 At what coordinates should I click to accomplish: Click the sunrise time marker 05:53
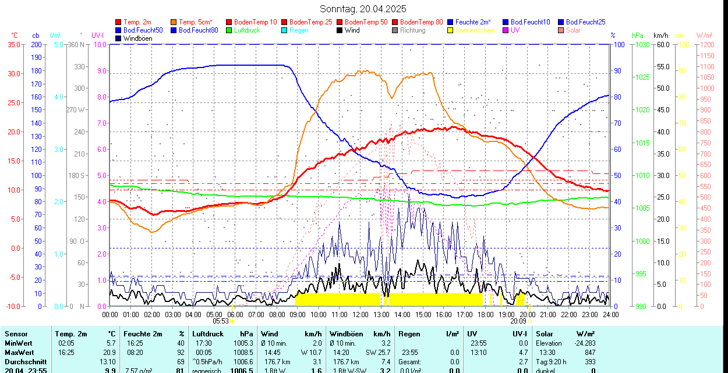click(220, 321)
